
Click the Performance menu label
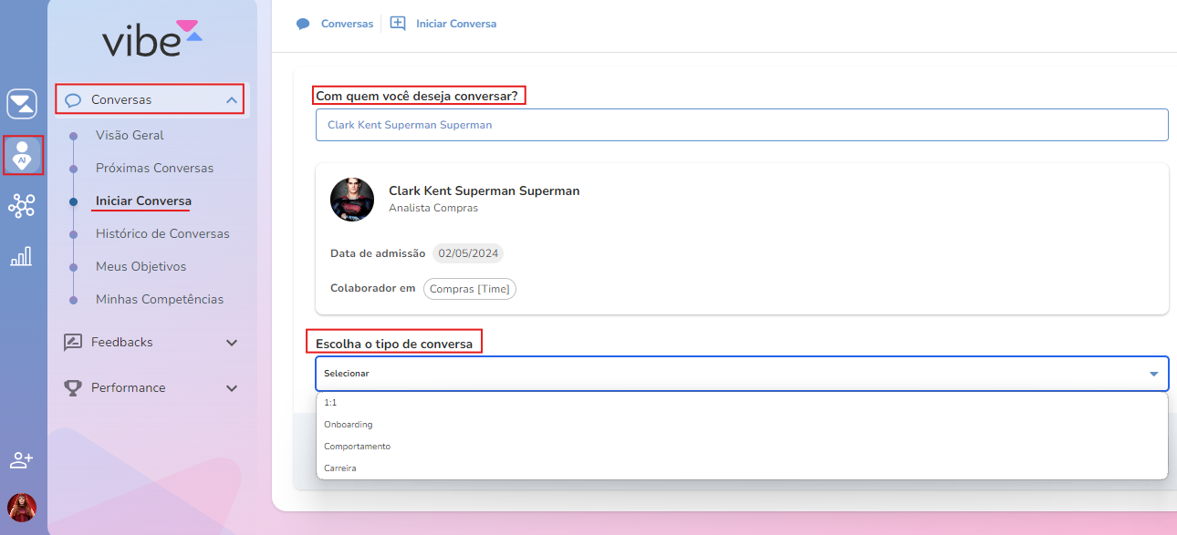(129, 388)
